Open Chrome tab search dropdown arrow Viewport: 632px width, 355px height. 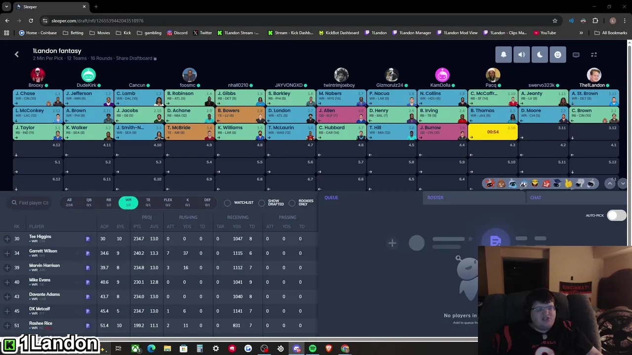[x=6, y=7]
